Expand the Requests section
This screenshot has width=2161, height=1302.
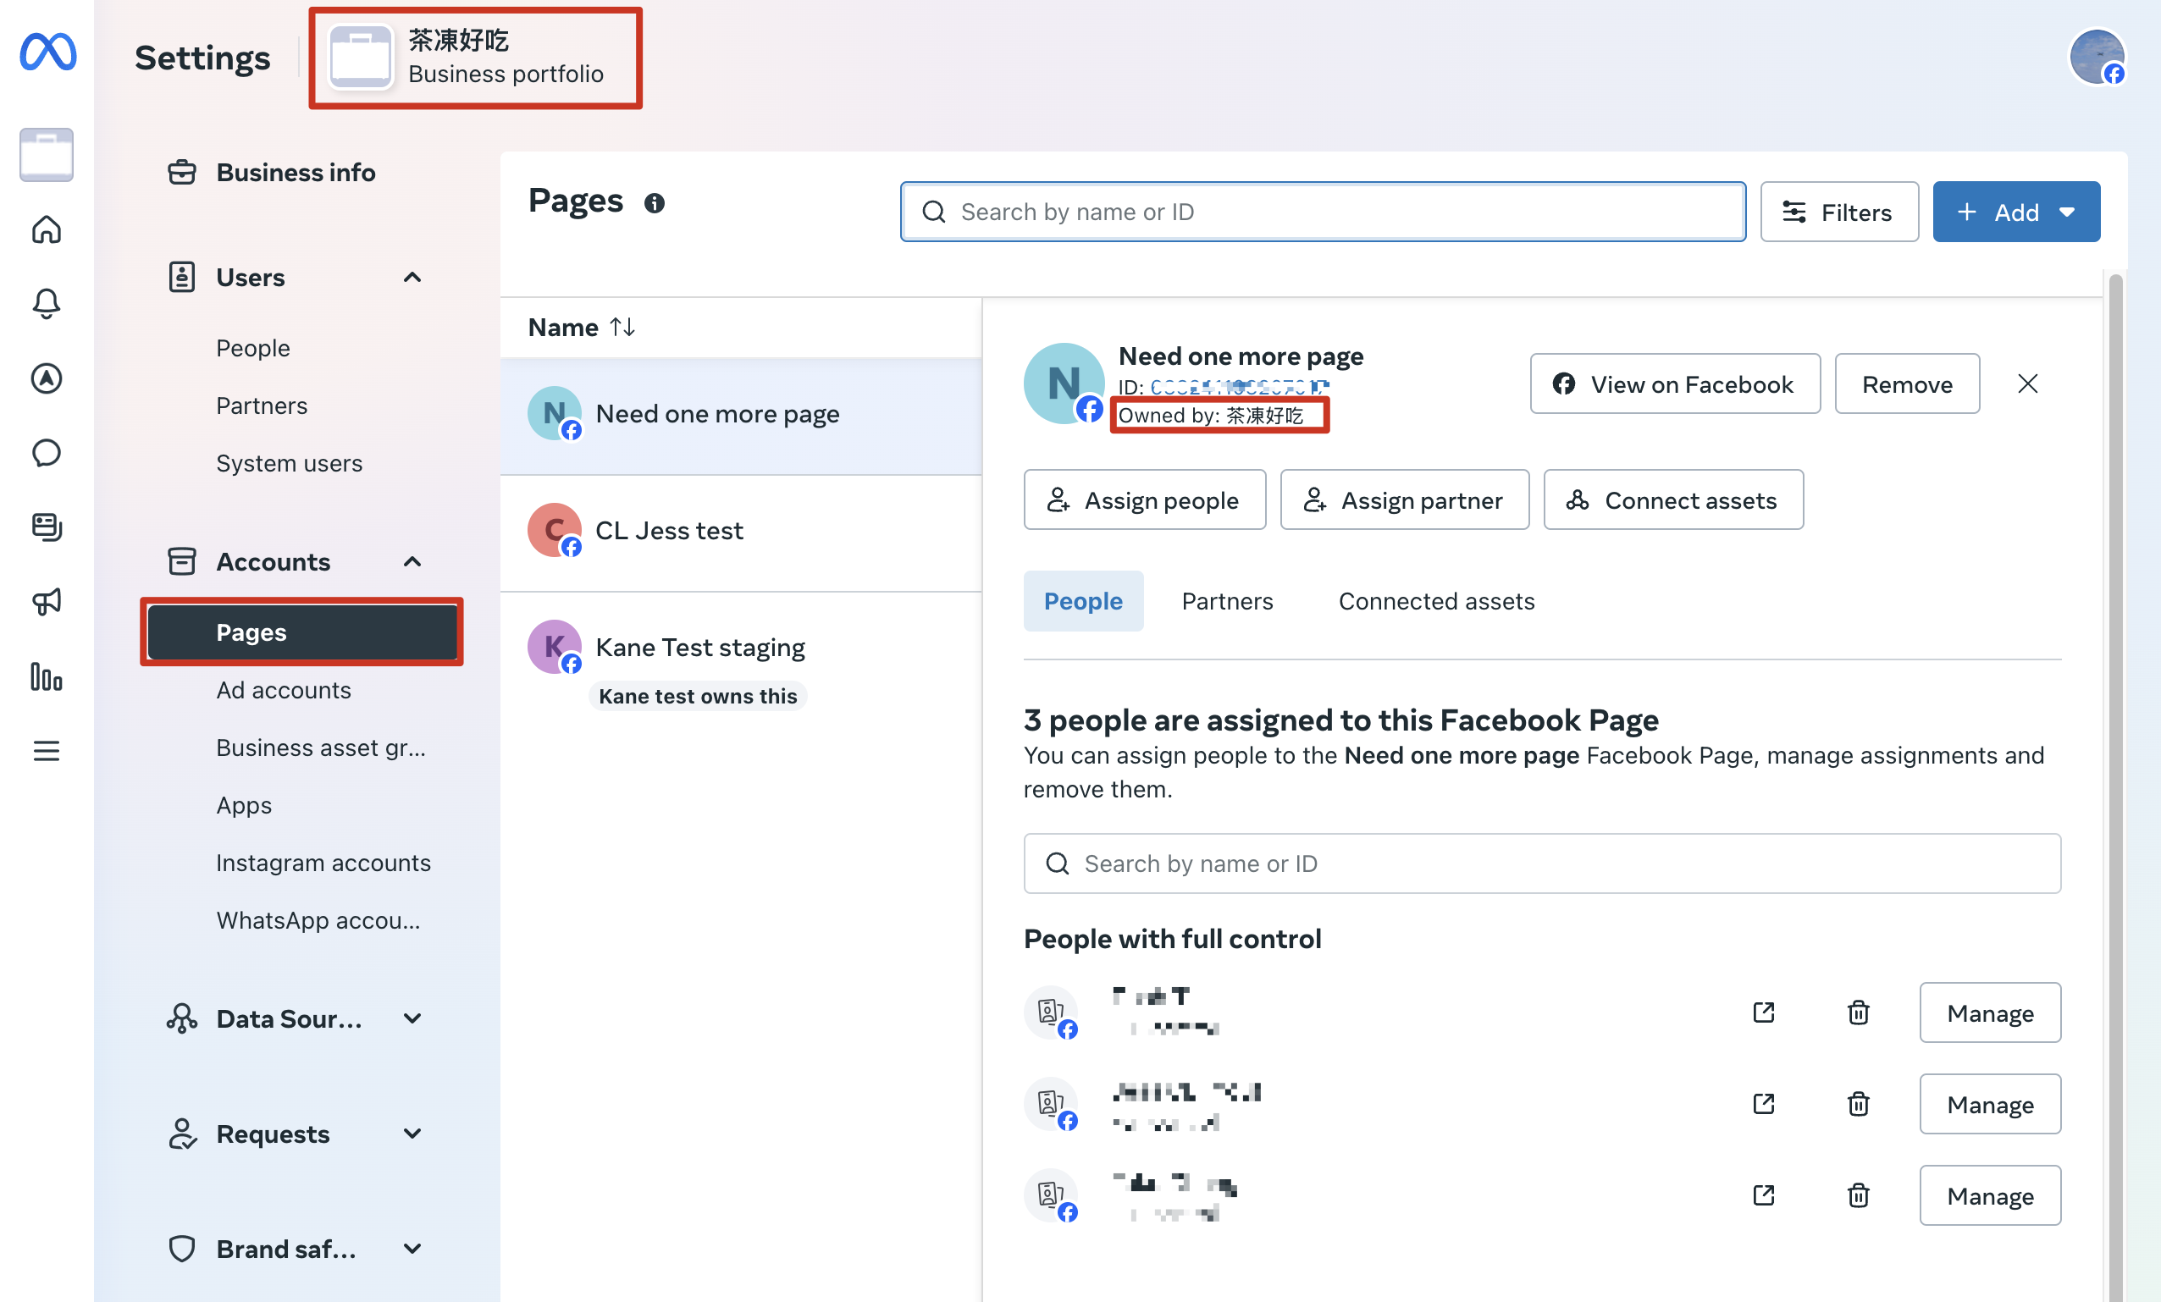click(412, 1133)
